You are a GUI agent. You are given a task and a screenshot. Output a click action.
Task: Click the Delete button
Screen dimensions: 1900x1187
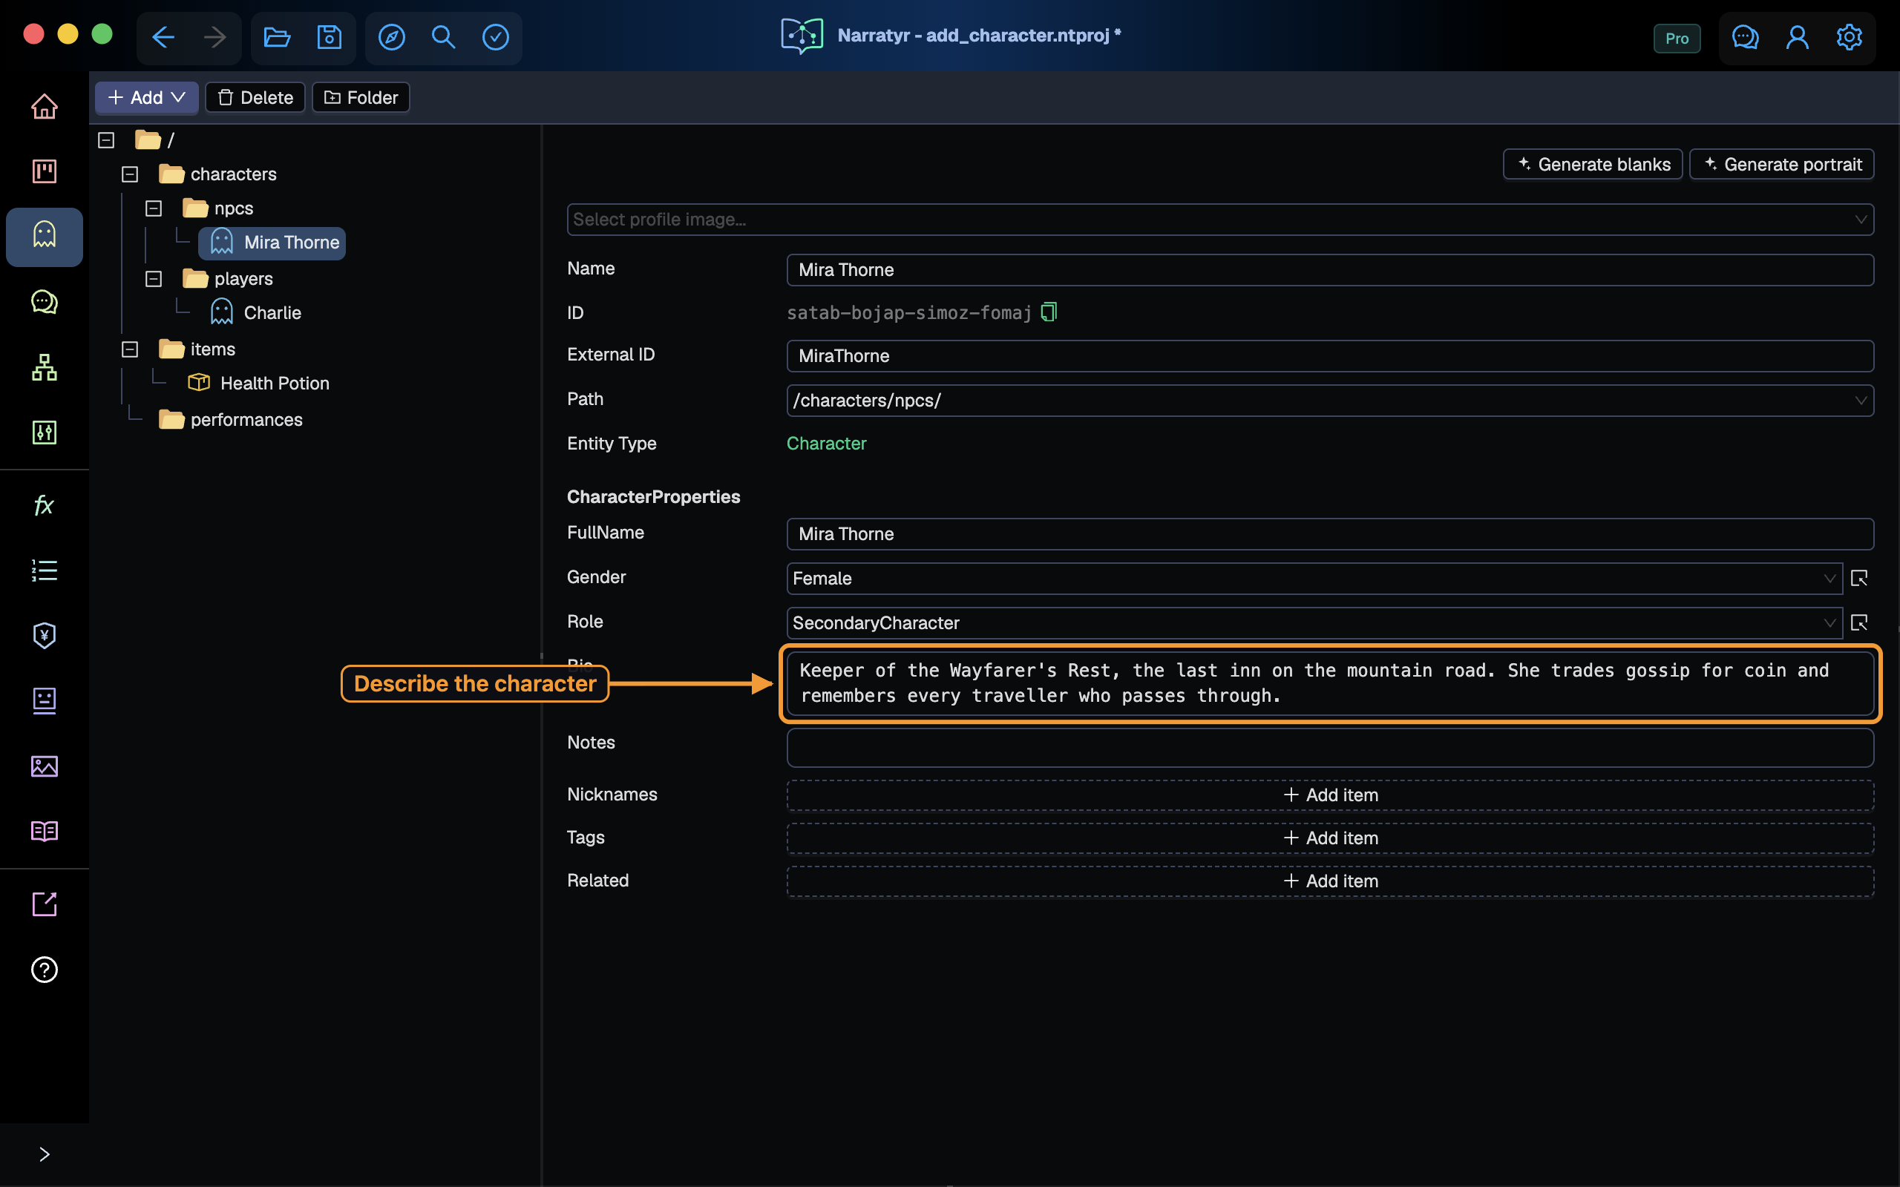255,97
